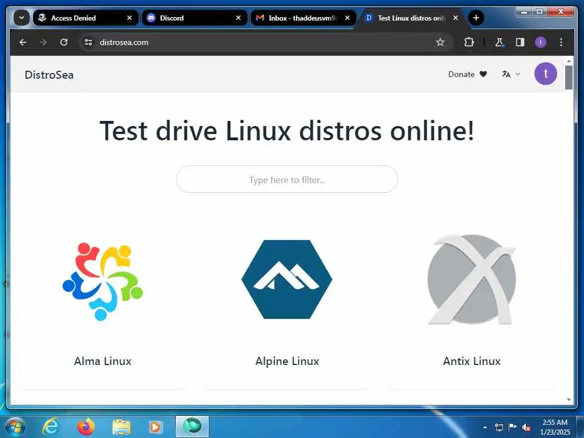Screen dimensions: 584x438
Task: Go back using the browser back arrow
Action: [23, 42]
